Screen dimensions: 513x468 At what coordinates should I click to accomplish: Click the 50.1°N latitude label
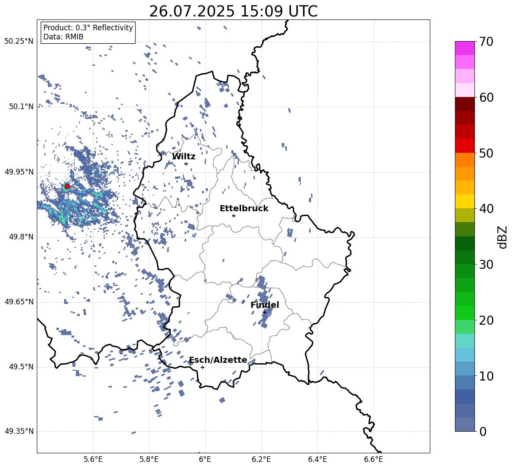coord(21,107)
